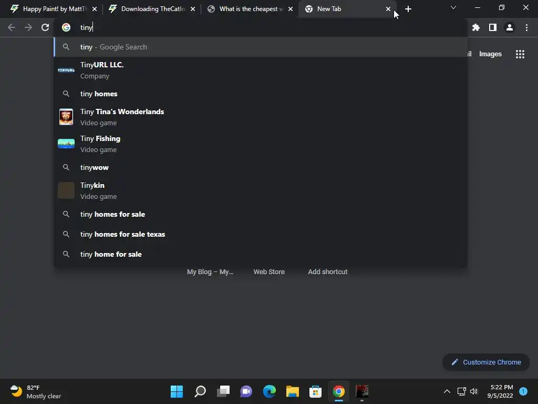Toggle the side panel icon
Screen dimensions: 538x404
coord(493,27)
